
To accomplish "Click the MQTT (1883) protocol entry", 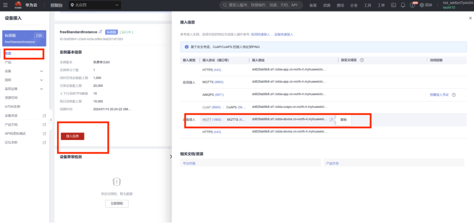I will [212, 119].
